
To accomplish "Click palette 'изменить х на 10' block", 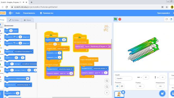I will pos(12,93).
